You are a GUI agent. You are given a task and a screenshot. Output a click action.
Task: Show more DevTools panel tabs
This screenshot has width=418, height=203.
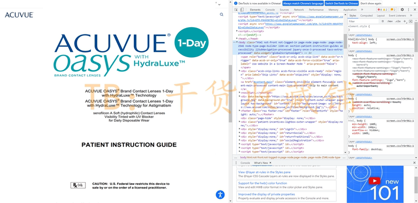point(362,10)
